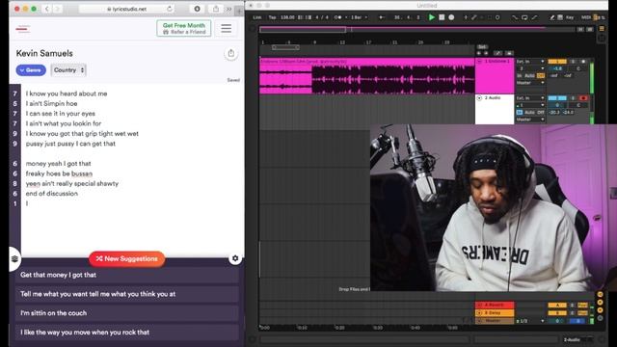Toggle Draw Mode pencil icon
This screenshot has width=617, height=347.
[552, 17]
